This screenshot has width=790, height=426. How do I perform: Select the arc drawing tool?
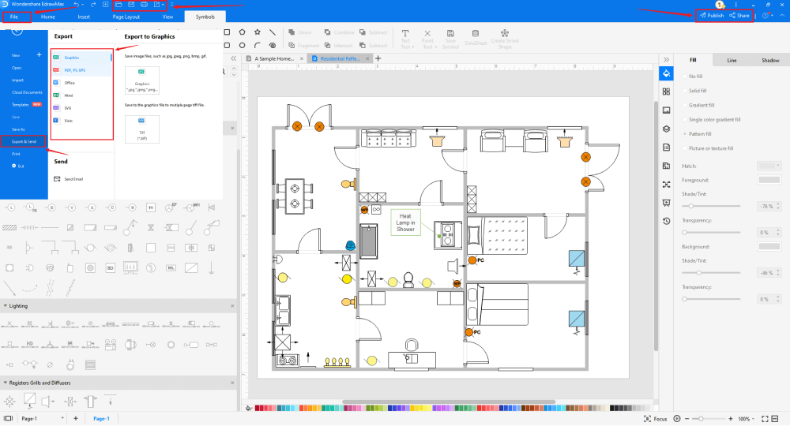[x=258, y=45]
